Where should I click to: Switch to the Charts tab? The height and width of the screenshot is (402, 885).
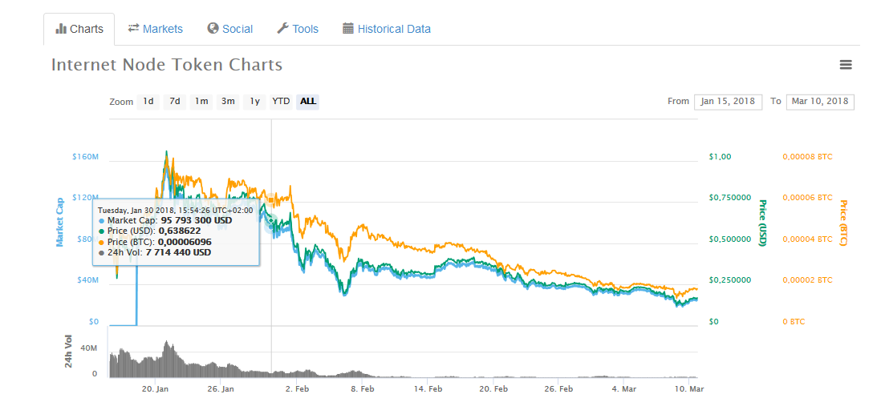click(x=79, y=29)
